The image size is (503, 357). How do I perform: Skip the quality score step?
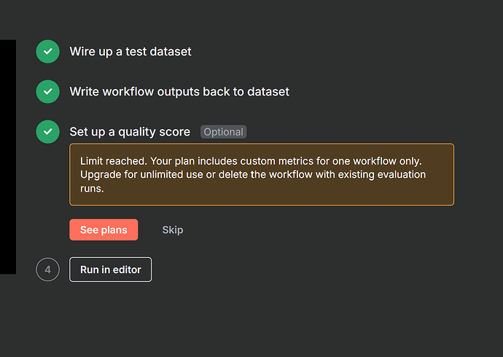pos(173,229)
